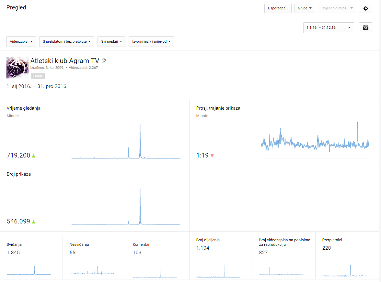Click the green up arrow beside 719.200
This screenshot has height=282, width=381.
(34, 156)
